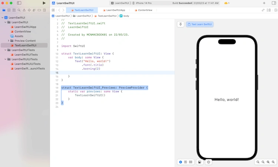Click Hello, world! text in the phone preview
Image resolution: width=278 pixels, height=167 pixels.
[227, 99]
